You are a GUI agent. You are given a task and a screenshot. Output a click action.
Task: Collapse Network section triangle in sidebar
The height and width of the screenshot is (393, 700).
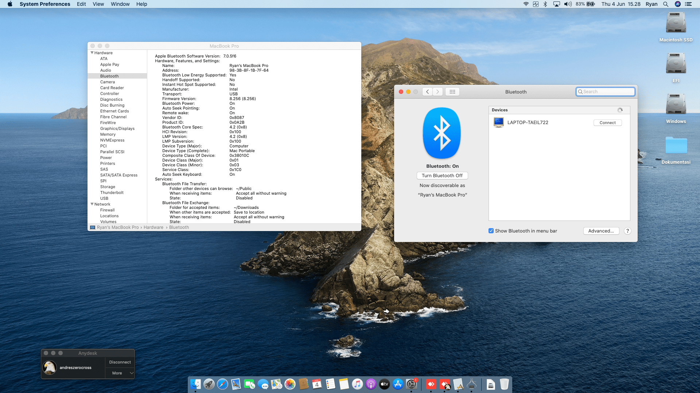92,204
